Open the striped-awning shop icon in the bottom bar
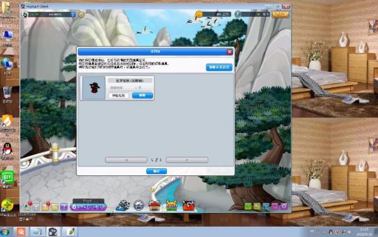Image resolution: width=378 pixels, height=237 pixels. (x=171, y=205)
